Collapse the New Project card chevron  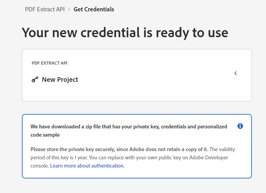236,73
